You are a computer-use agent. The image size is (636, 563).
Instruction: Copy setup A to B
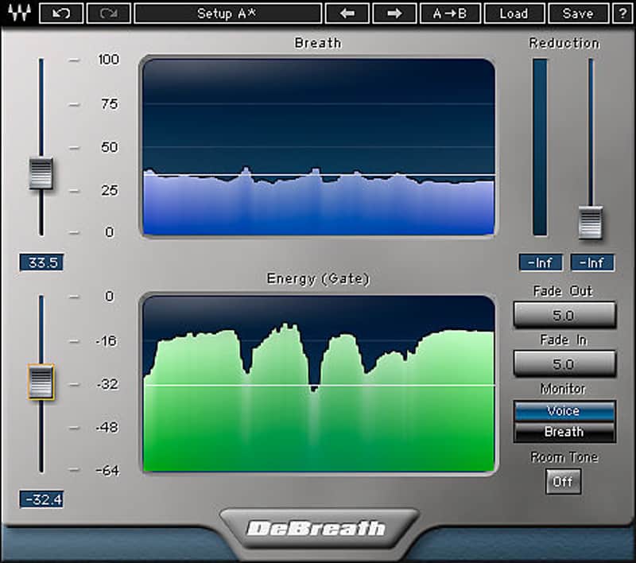click(450, 14)
